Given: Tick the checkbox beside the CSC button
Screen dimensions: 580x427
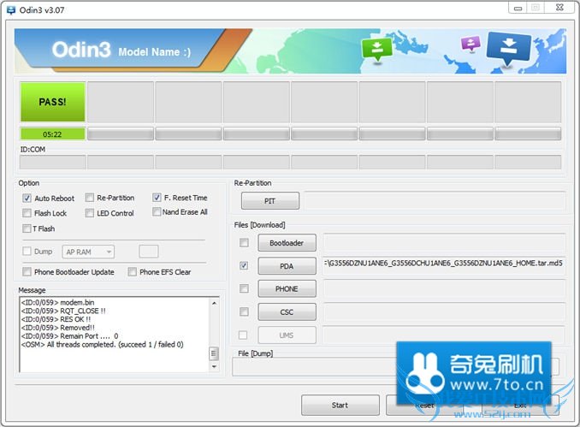Looking at the screenshot, I should tap(244, 311).
